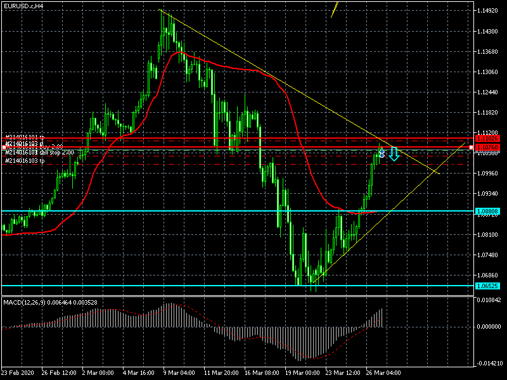Click the 2 Mar 00:00 time label
Image resolution: width=507 pixels, height=380 pixels.
click(x=98, y=372)
